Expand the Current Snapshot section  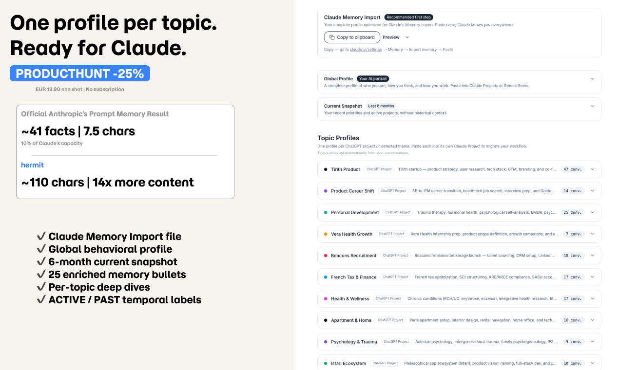pos(592,106)
